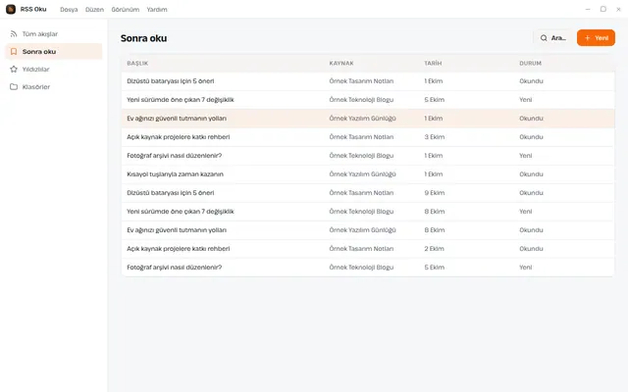Sort by the TARİH column header
The height and width of the screenshot is (392, 628).
pyautogui.click(x=433, y=63)
